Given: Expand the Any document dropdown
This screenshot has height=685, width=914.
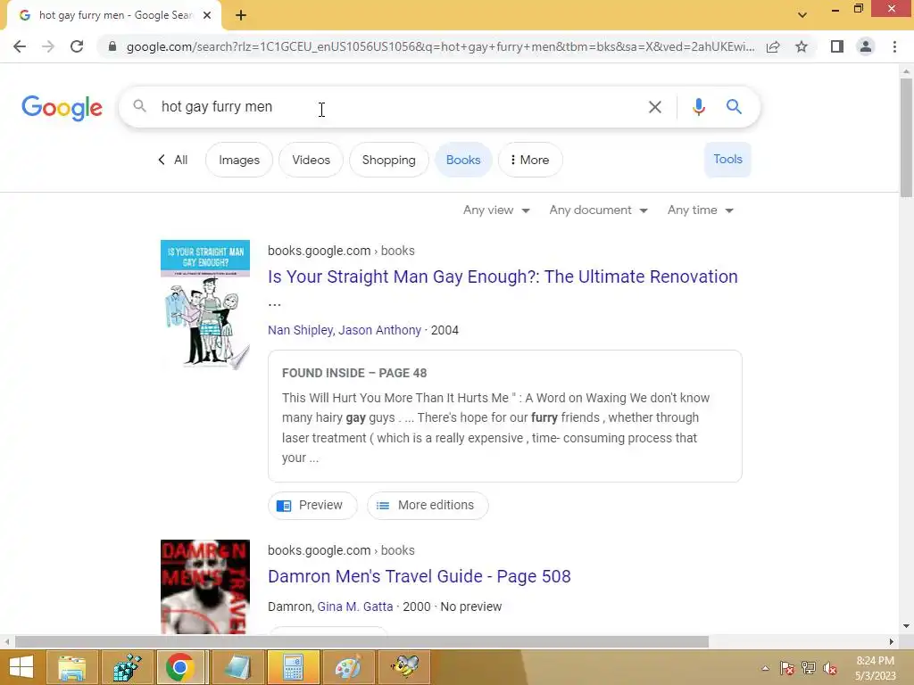Looking at the screenshot, I should click(x=598, y=210).
